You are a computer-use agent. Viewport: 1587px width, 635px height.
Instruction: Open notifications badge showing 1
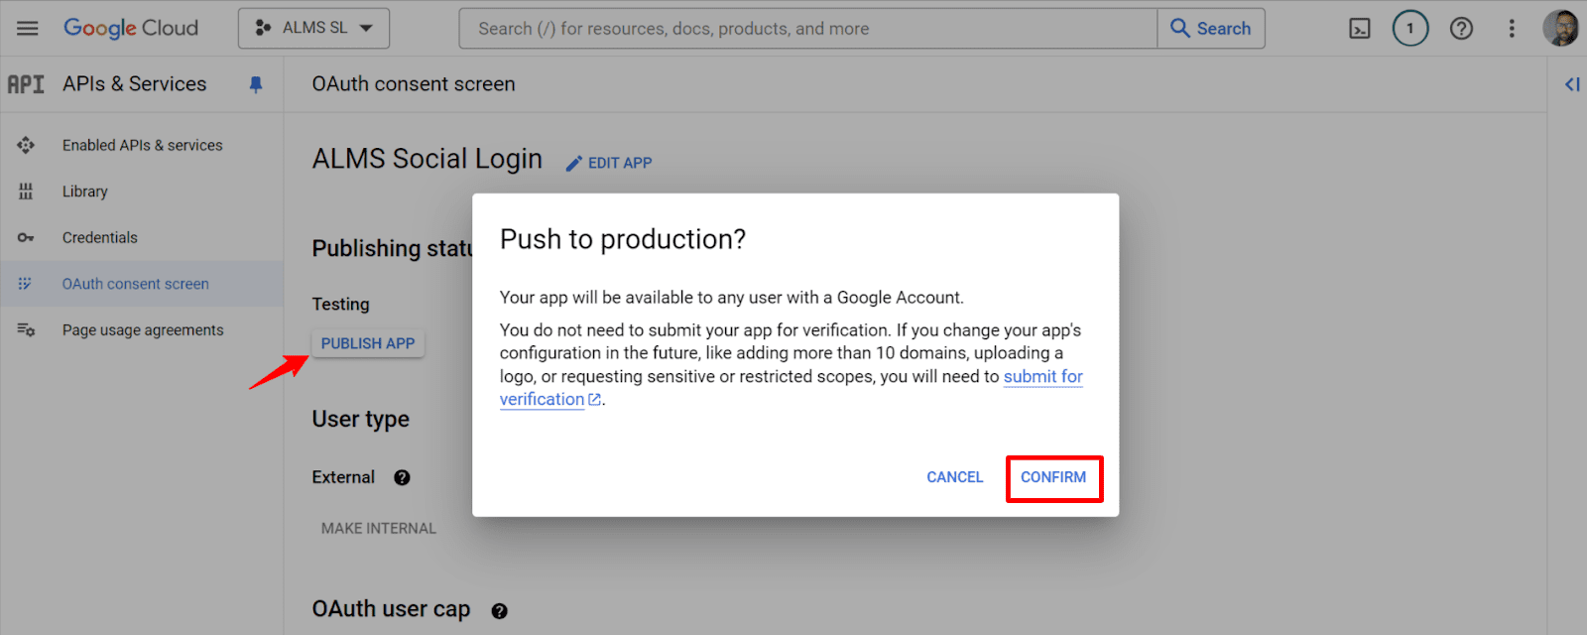point(1410,28)
